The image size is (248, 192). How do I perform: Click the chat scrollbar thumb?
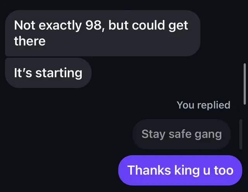tap(245, 84)
